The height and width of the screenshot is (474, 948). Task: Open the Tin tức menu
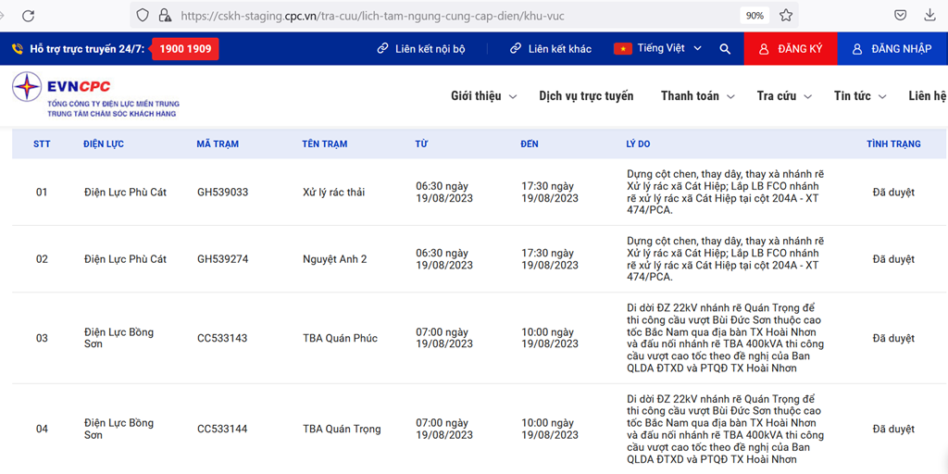coord(860,96)
